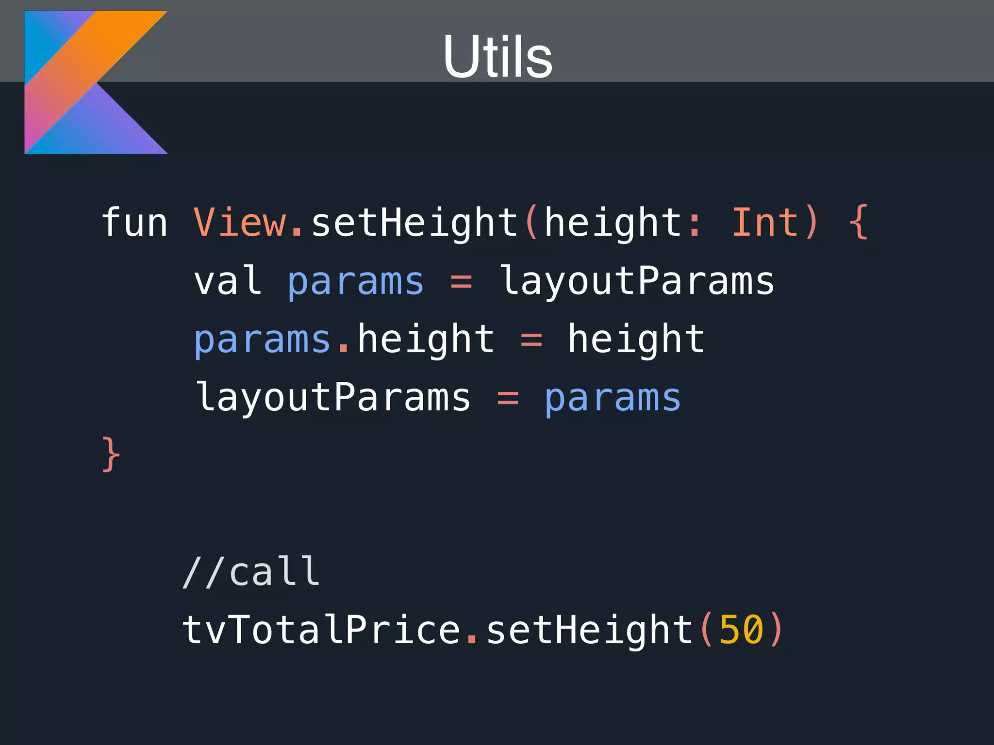Image resolution: width=994 pixels, height=745 pixels.
Task: Click the Kotlin logo
Action: pos(96,82)
